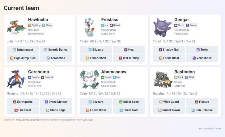Click Hawlucha's Fighting type icon

click(x=30, y=25)
